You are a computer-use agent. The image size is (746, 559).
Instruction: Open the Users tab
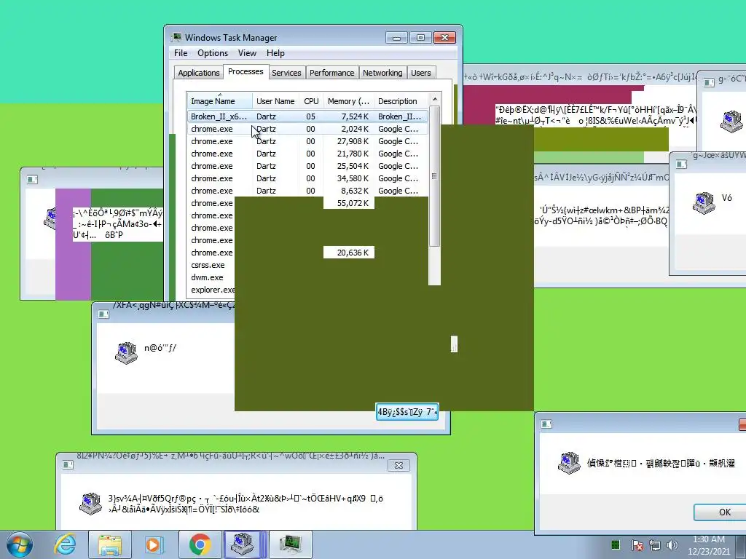coord(421,73)
